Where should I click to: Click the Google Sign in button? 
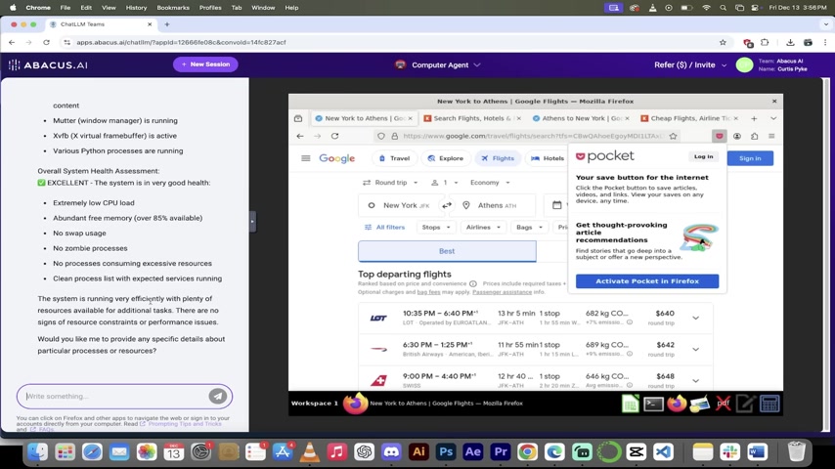[750, 158]
